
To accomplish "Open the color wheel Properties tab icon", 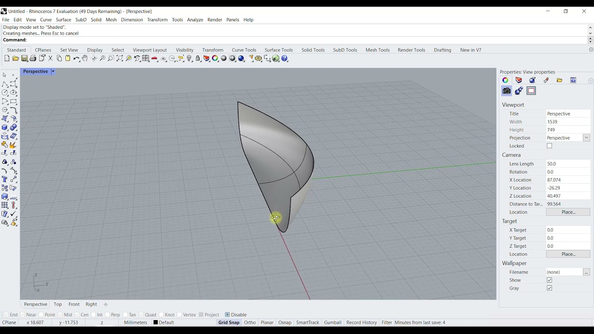I will 505,80.
